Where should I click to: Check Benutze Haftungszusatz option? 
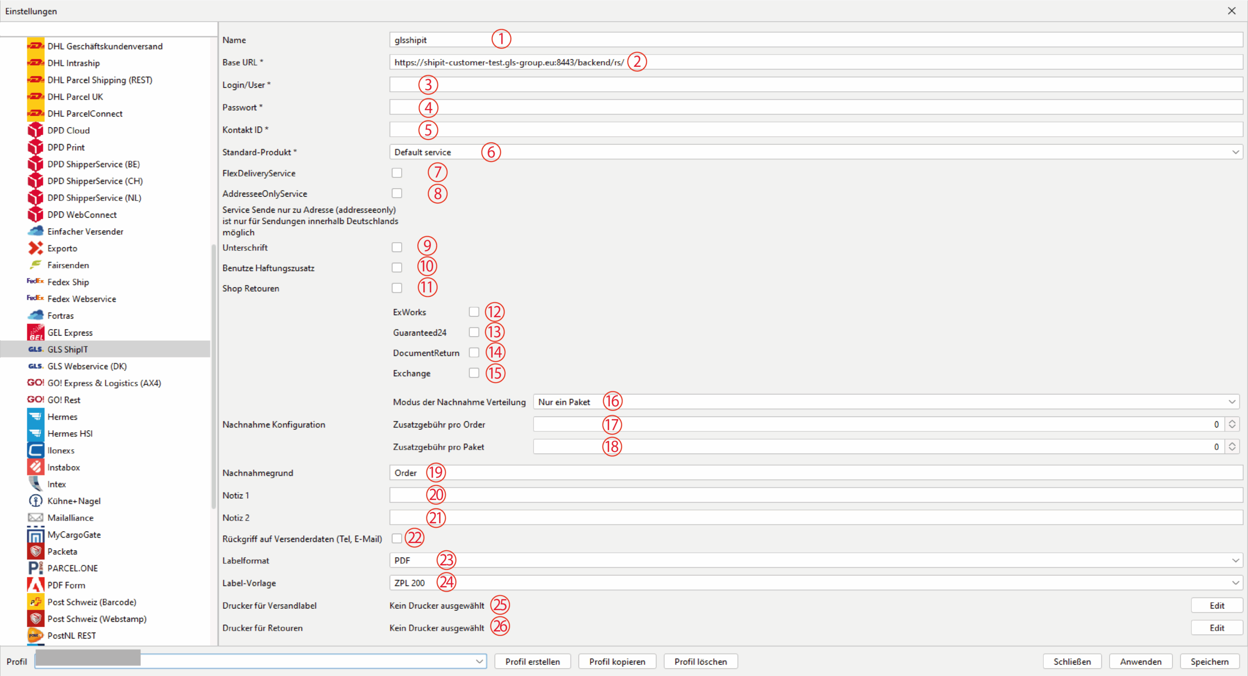coord(397,268)
